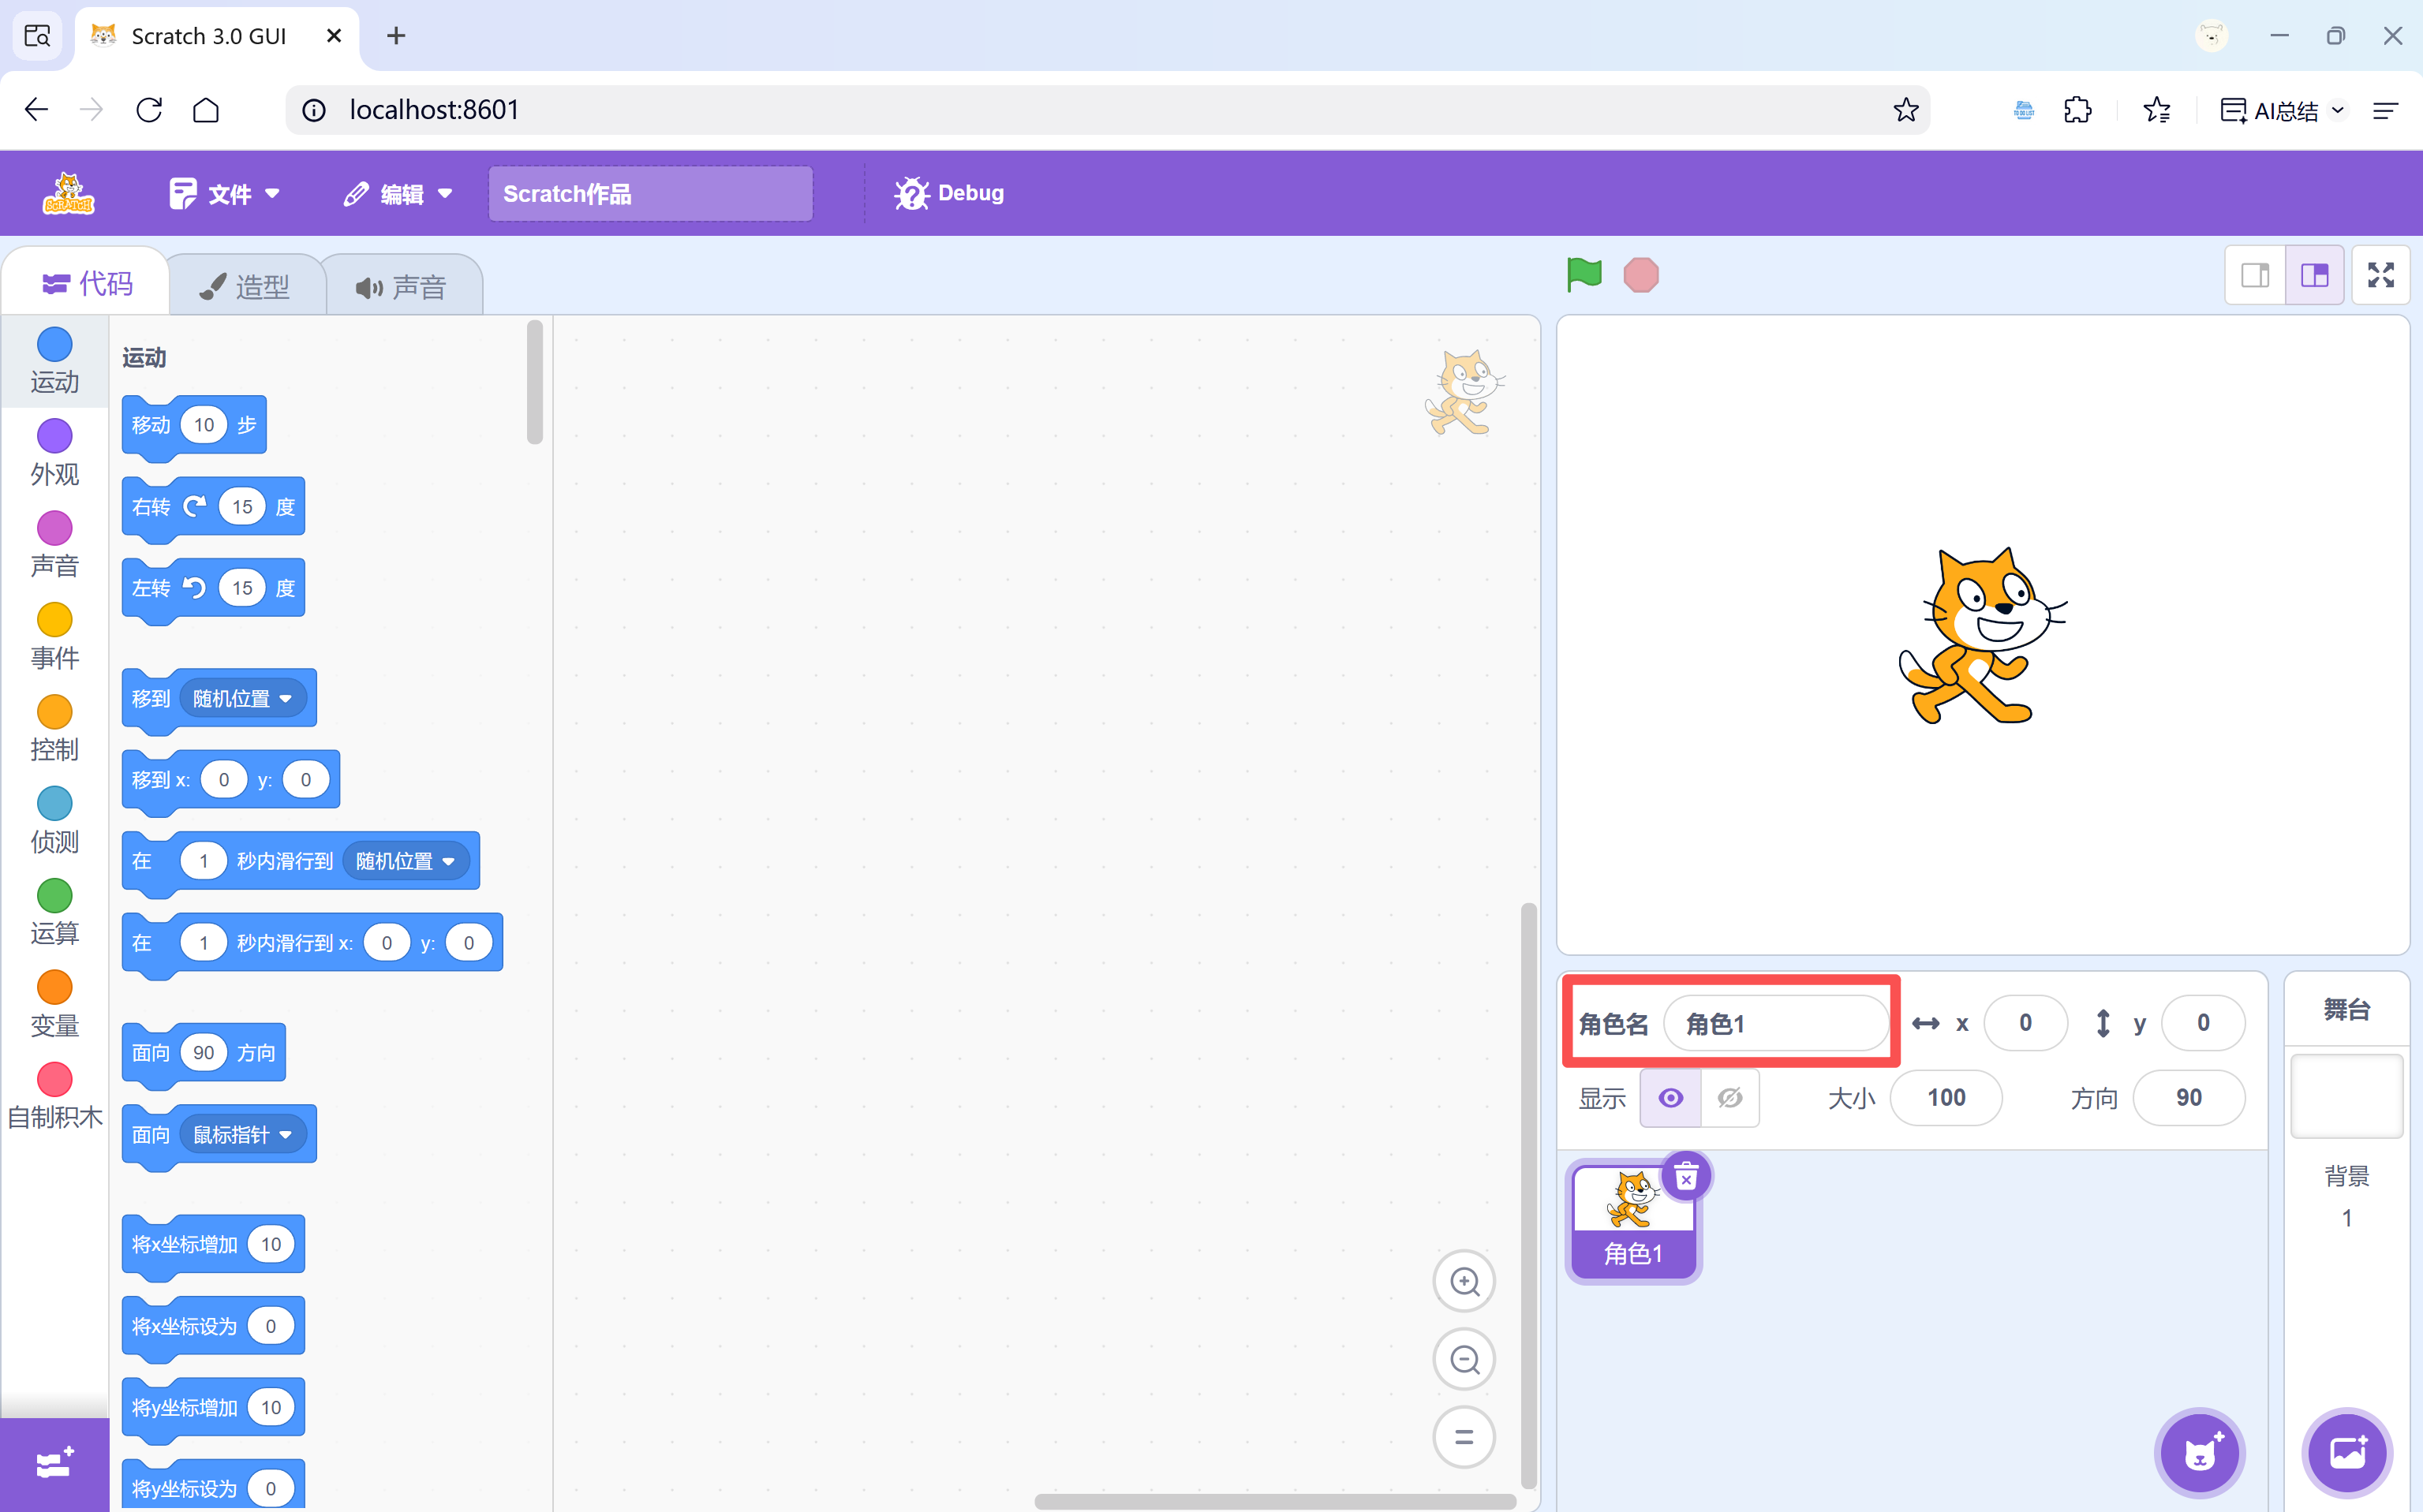
Task: Zoom in the code workspace
Action: point(1464,1281)
